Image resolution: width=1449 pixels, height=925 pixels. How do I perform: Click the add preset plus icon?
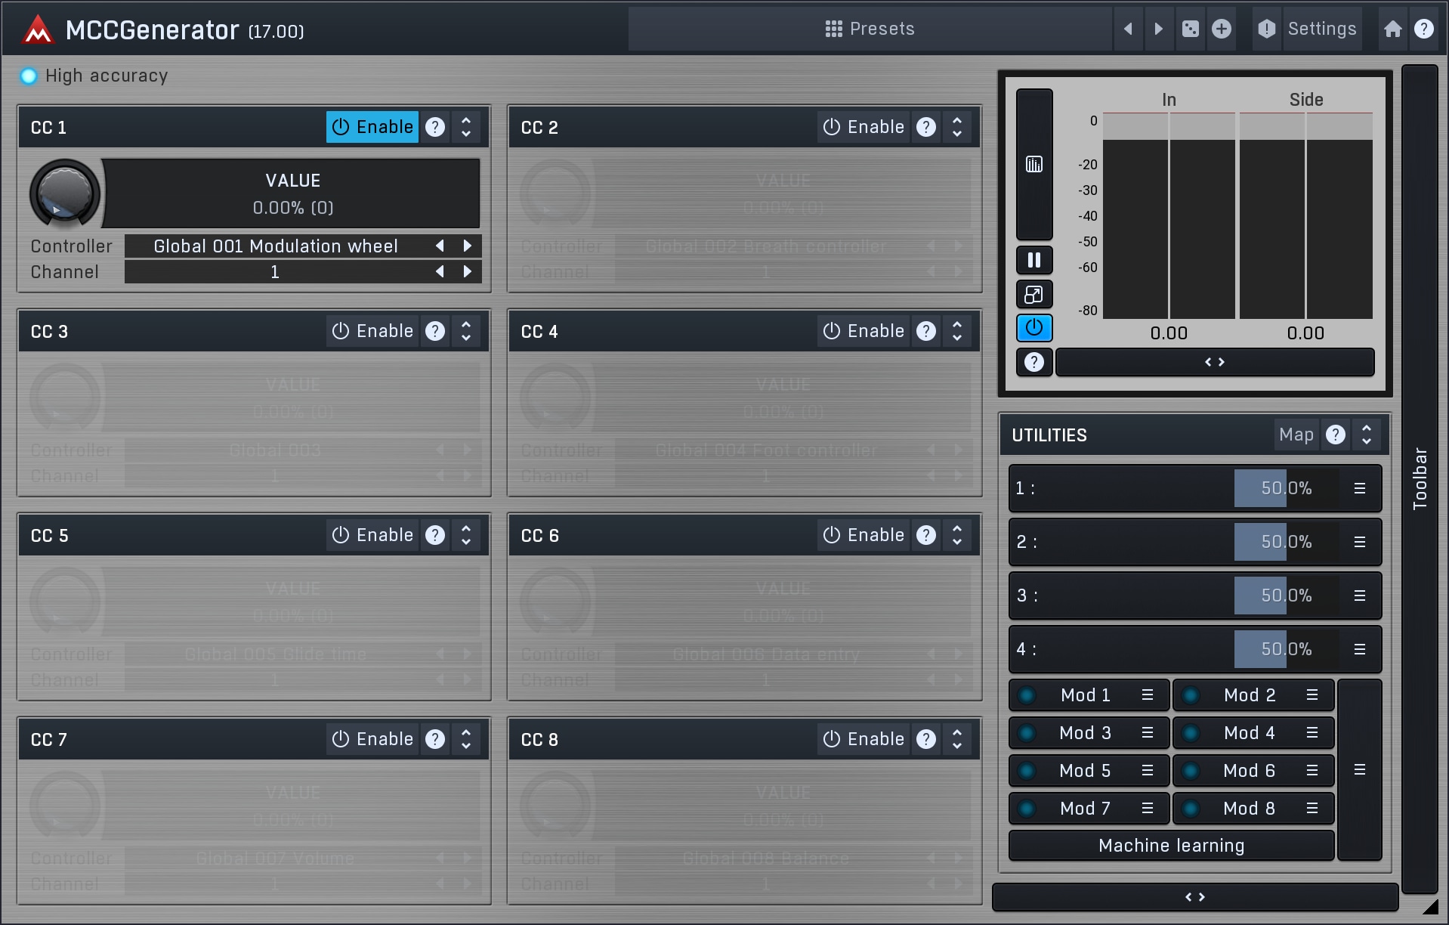(x=1221, y=29)
